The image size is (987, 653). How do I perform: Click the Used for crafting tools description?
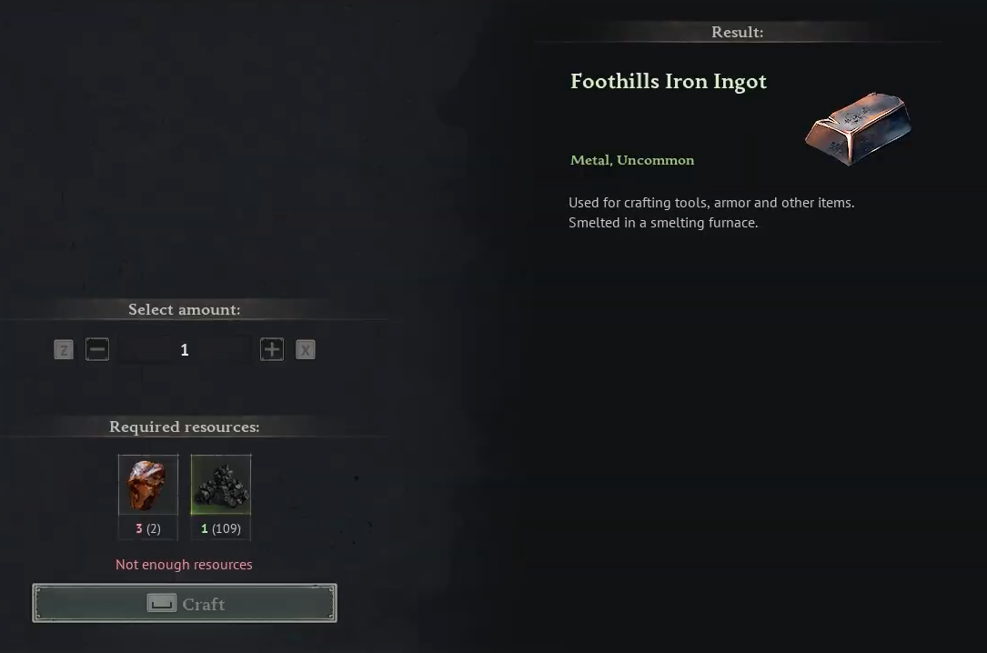[711, 203]
